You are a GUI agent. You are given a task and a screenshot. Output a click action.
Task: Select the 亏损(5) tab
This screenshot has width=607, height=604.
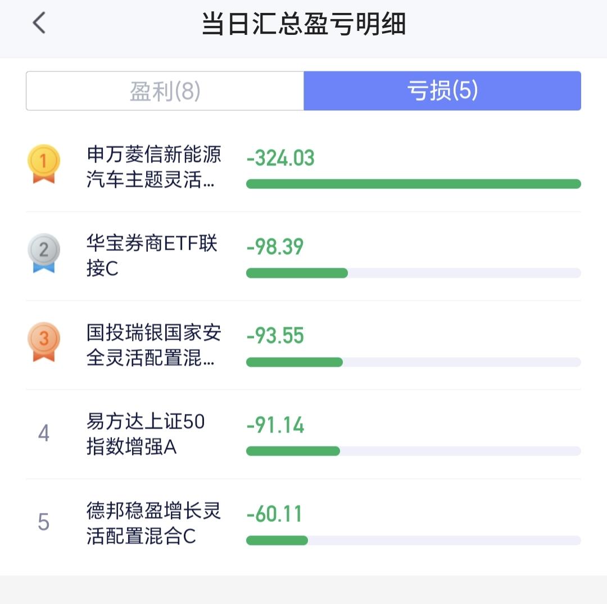click(x=442, y=91)
